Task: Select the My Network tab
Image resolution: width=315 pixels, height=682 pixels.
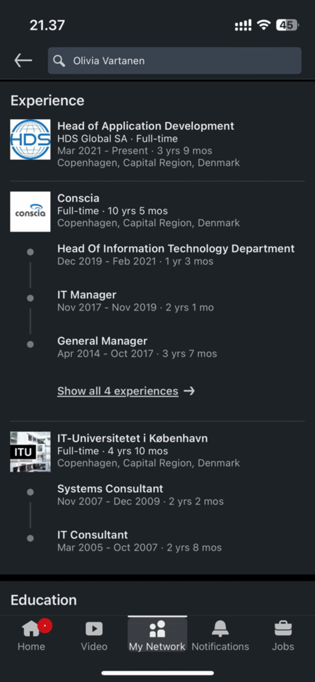Action: pyautogui.click(x=157, y=635)
